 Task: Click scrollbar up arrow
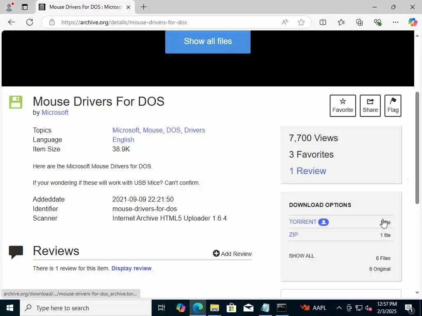pyautogui.click(x=417, y=35)
